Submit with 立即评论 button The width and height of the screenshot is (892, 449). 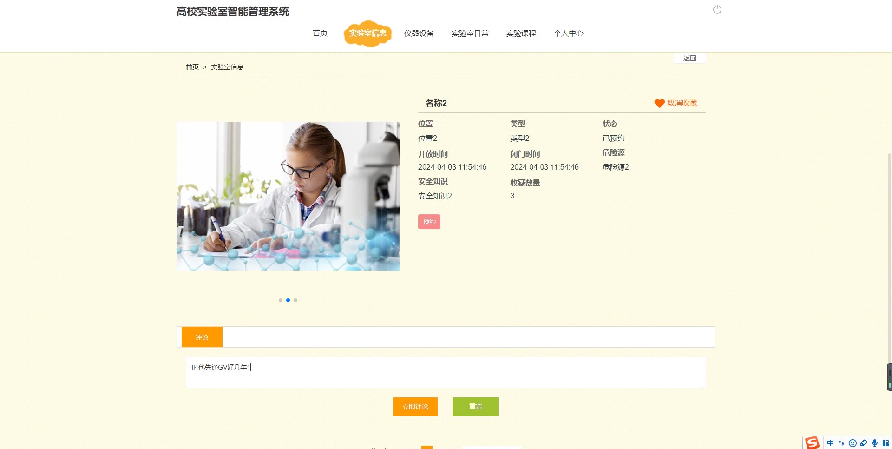click(x=415, y=407)
